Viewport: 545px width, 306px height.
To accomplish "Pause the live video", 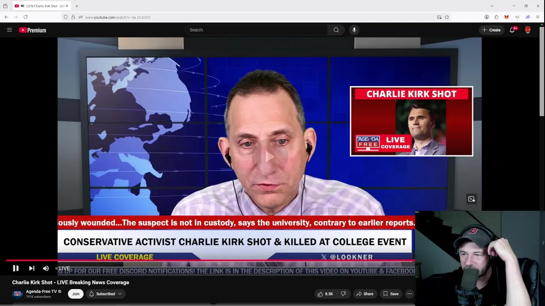I will point(16,268).
